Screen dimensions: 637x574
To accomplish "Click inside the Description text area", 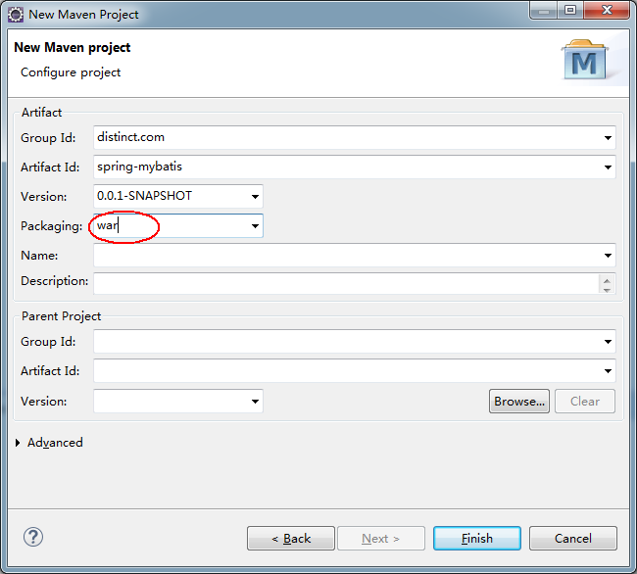I will click(x=343, y=283).
